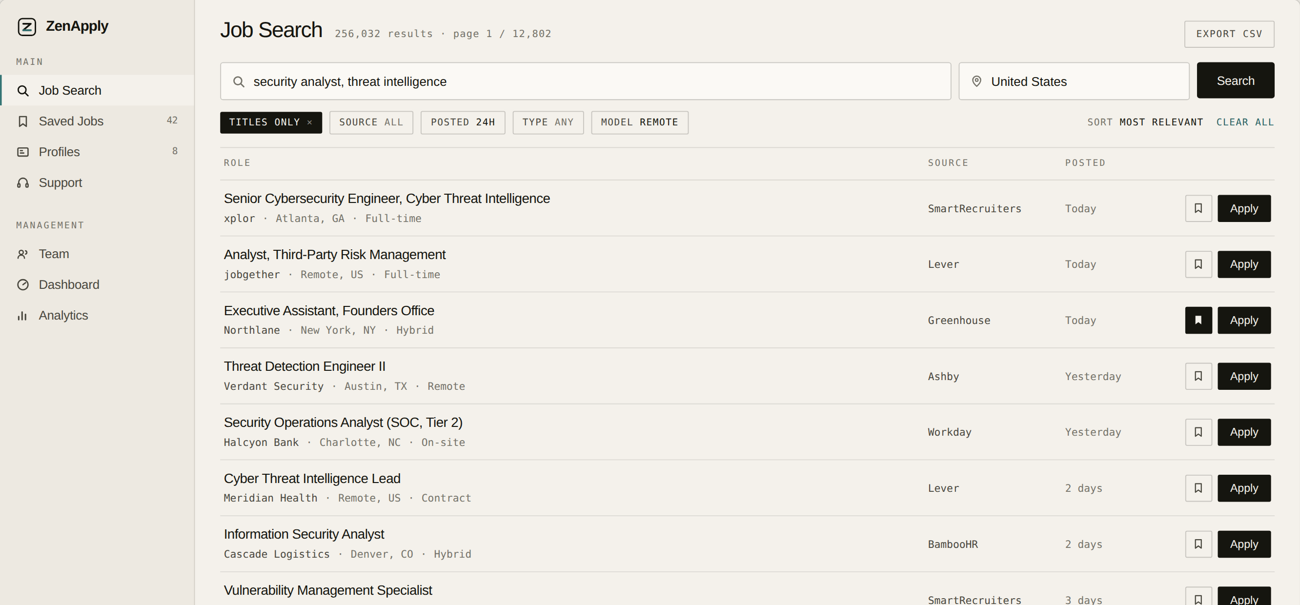Apply to Vulnerability Management Specialist role

pos(1244,596)
